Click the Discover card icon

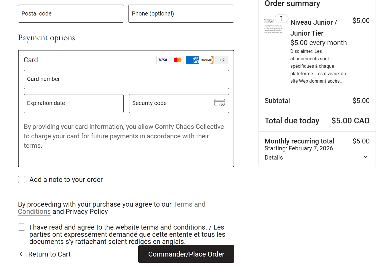[207, 60]
